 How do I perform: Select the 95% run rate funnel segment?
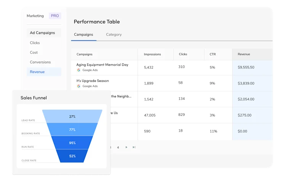click(x=72, y=143)
